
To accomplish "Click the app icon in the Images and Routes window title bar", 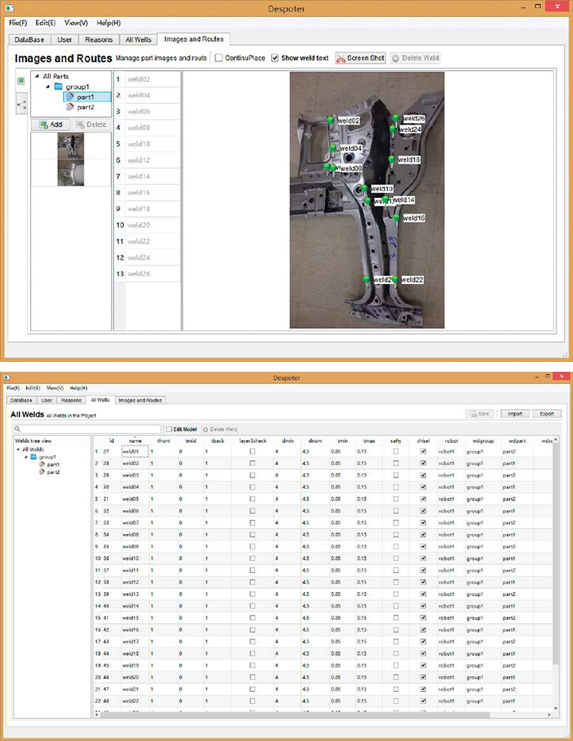I will 10,8.
